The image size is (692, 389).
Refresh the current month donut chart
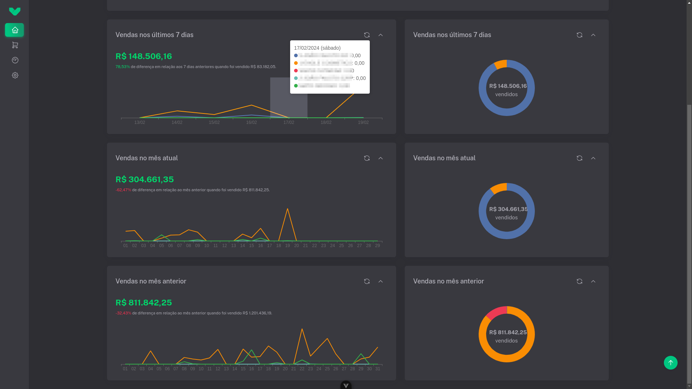click(579, 158)
